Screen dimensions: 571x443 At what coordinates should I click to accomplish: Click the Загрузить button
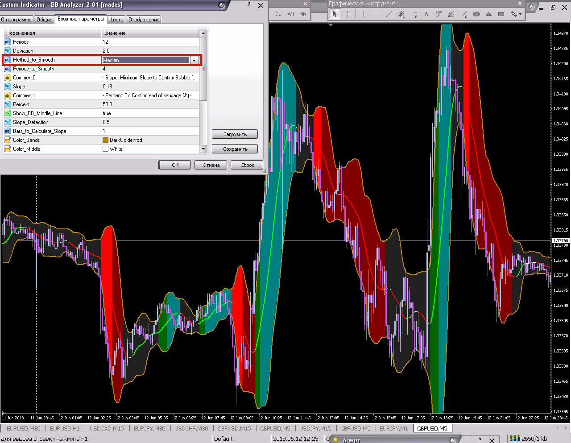[x=235, y=134]
